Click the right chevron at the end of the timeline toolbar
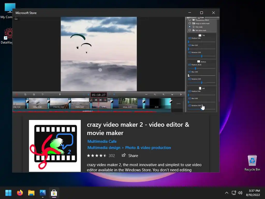This screenshot has height=199, width=265. click(x=181, y=95)
